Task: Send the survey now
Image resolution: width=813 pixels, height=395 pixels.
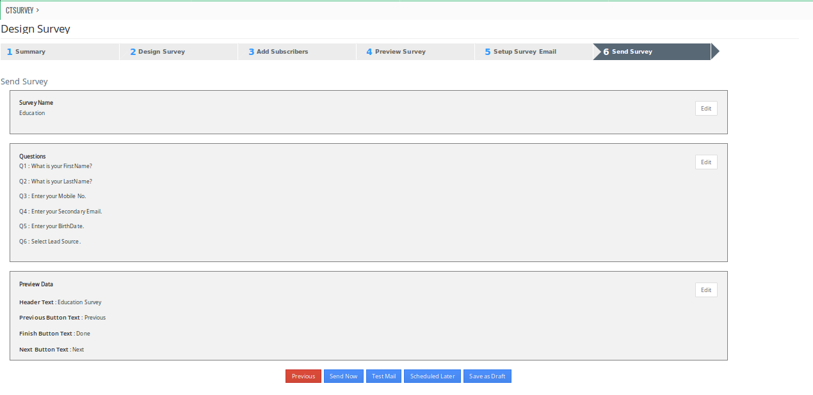Action: click(x=344, y=376)
